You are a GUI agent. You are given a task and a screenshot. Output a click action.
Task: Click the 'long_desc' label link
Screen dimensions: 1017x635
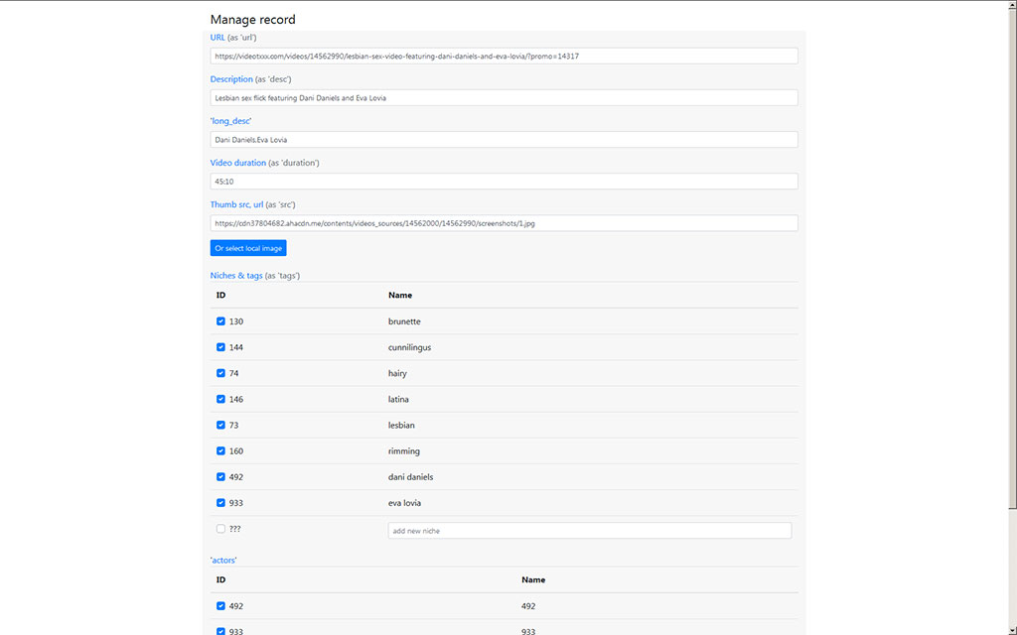pyautogui.click(x=230, y=121)
